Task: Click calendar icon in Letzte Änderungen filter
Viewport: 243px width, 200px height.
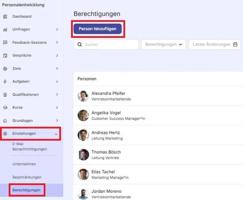Action: [x=235, y=44]
